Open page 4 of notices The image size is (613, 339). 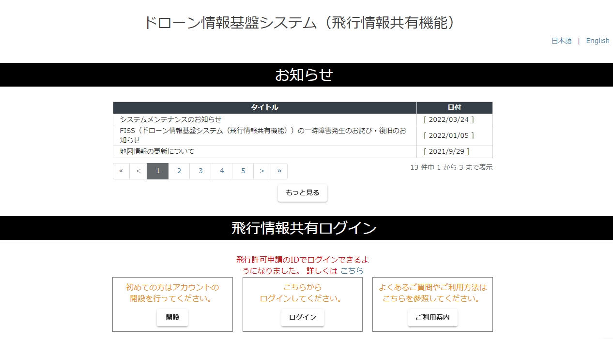pyautogui.click(x=222, y=171)
